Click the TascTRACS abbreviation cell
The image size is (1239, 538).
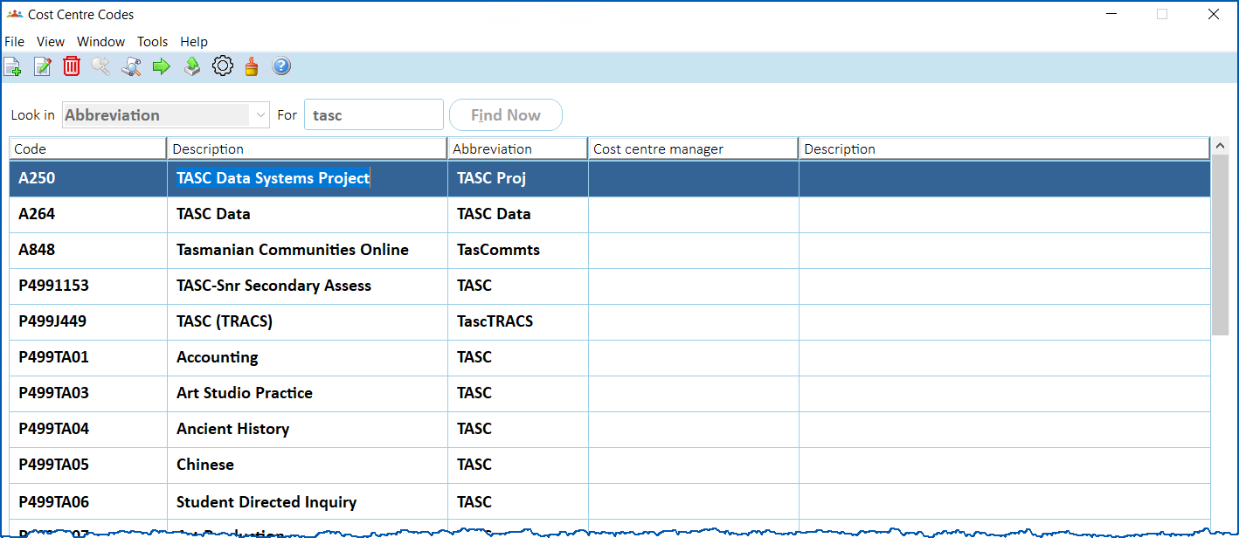[518, 321]
